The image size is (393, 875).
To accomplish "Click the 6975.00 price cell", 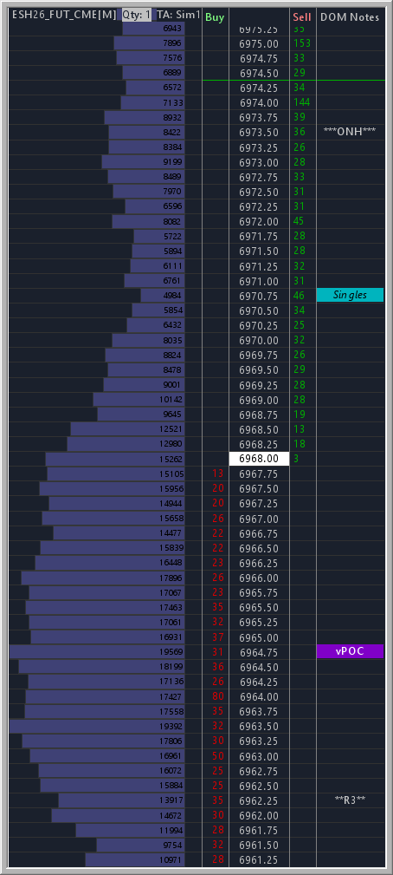I will pos(259,43).
